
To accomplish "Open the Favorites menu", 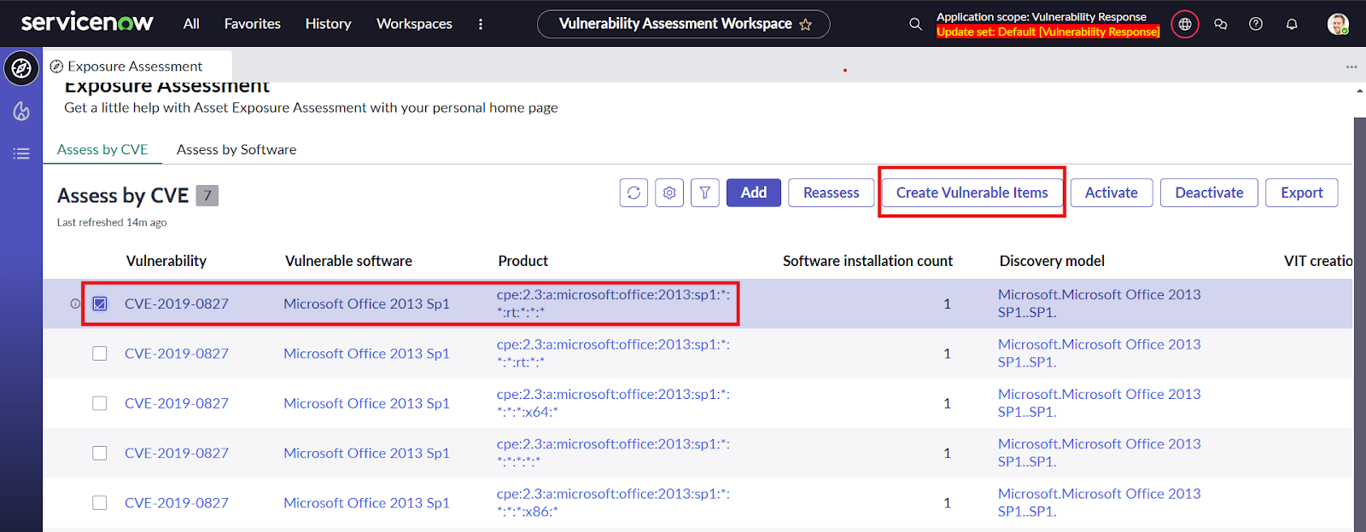I will point(253,24).
